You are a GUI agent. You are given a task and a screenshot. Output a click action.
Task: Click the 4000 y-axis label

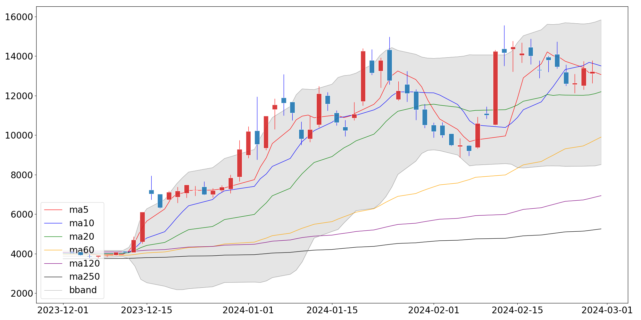point(22,254)
